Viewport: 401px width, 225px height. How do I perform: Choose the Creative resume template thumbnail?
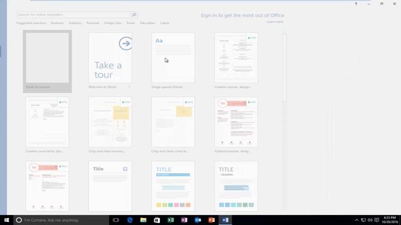pos(236,57)
